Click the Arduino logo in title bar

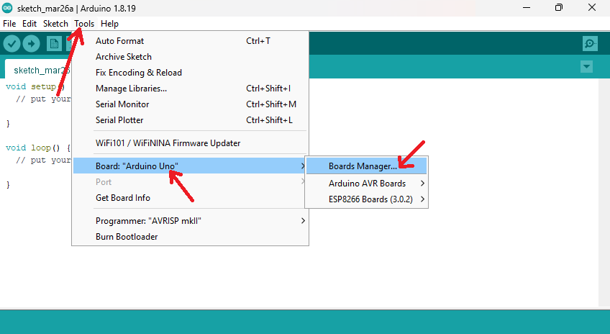pos(7,8)
